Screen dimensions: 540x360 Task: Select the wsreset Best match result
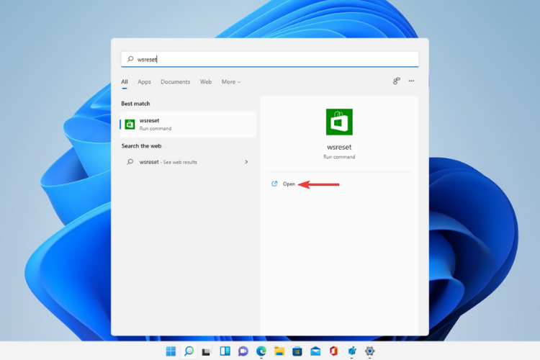pyautogui.click(x=187, y=124)
